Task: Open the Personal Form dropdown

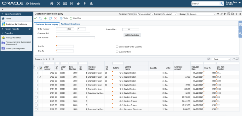Action: pos(144,14)
